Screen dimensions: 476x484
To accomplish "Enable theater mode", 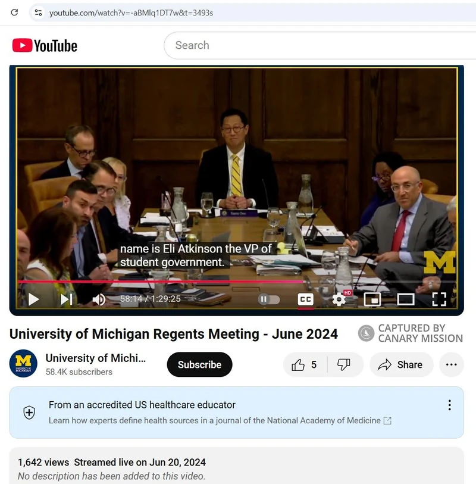I will (x=406, y=299).
